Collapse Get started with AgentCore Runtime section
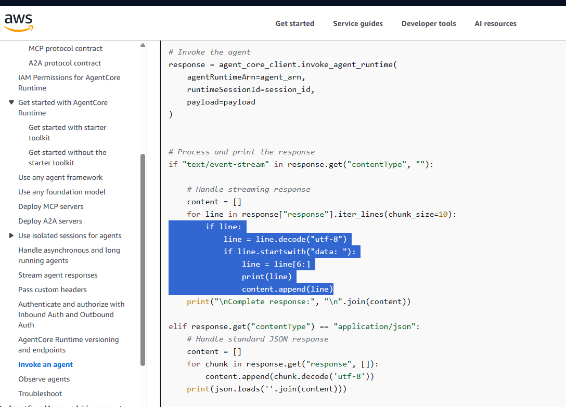 [x=11, y=102]
